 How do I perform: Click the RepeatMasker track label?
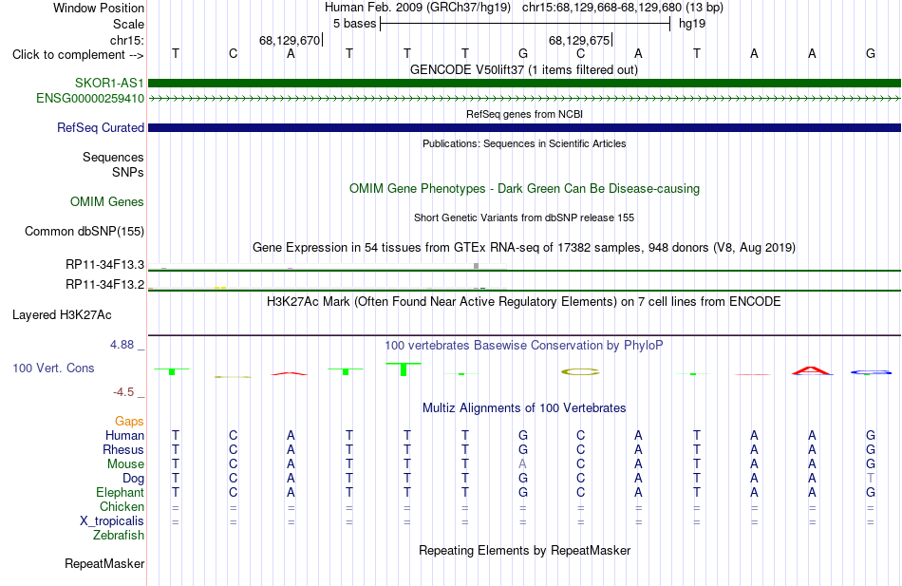[x=104, y=564]
